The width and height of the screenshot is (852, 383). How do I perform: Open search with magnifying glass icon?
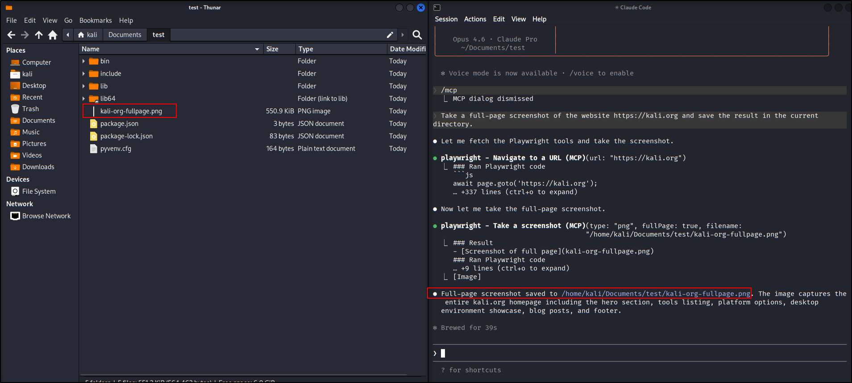coord(417,35)
